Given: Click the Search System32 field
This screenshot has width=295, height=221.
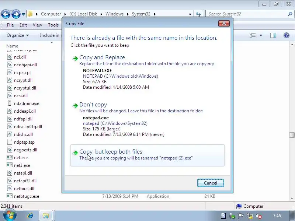Looking at the screenshot, I should pos(246,14).
